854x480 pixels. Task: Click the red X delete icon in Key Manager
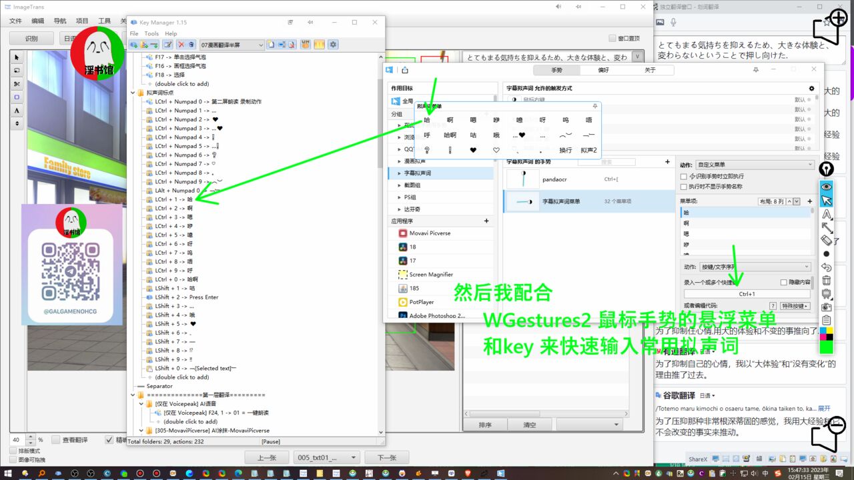point(180,45)
